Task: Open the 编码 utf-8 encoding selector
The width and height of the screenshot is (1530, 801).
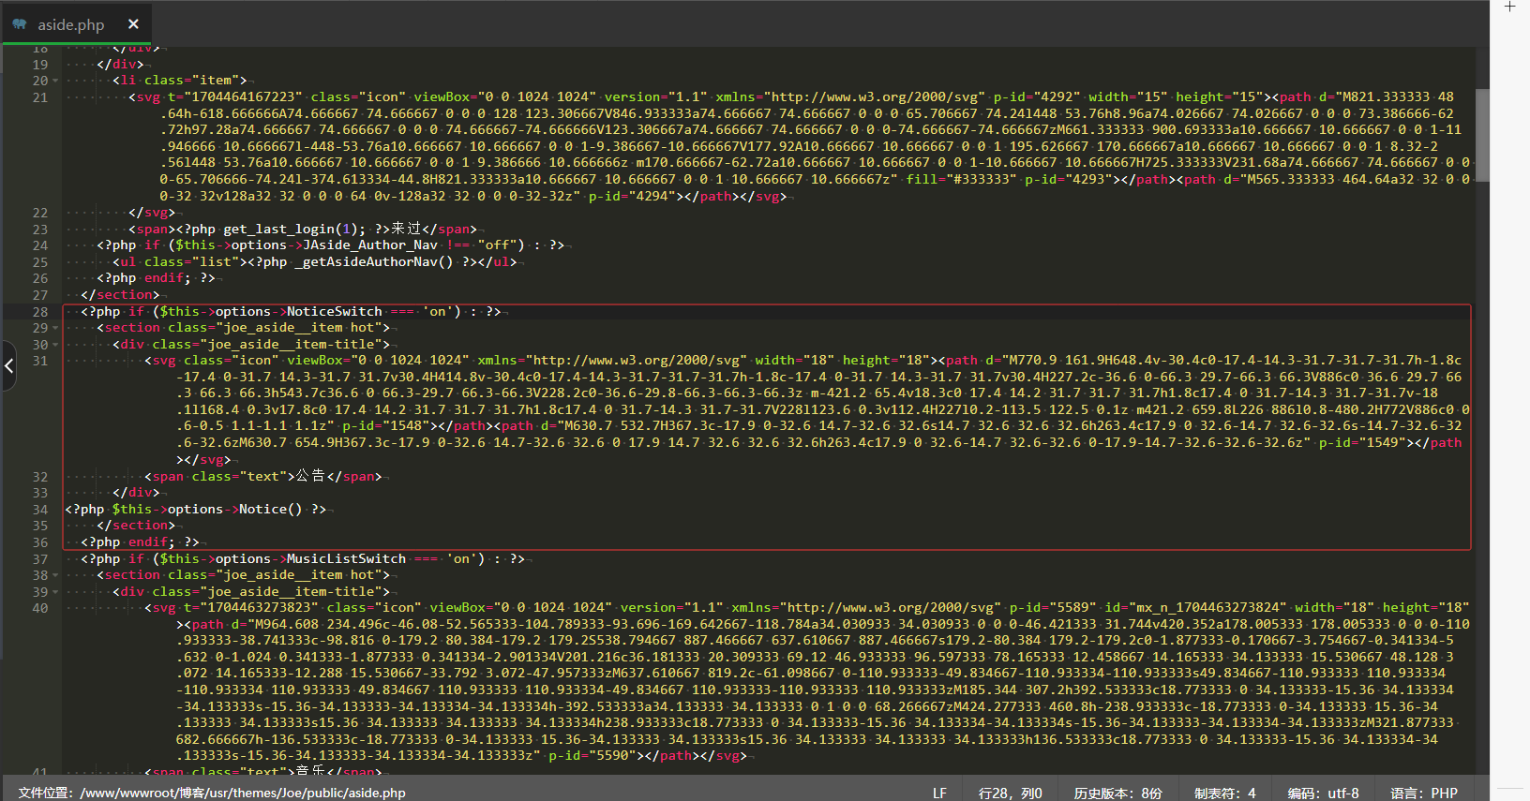Action: coord(1323,793)
